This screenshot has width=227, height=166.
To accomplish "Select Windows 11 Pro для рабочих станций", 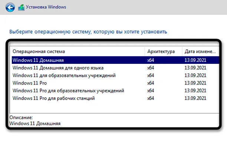I will click(x=115, y=98).
